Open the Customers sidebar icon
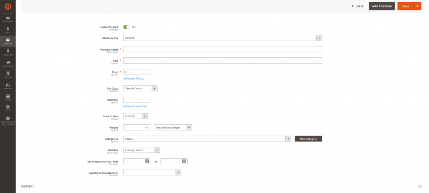429x193 pixels. [8, 52]
